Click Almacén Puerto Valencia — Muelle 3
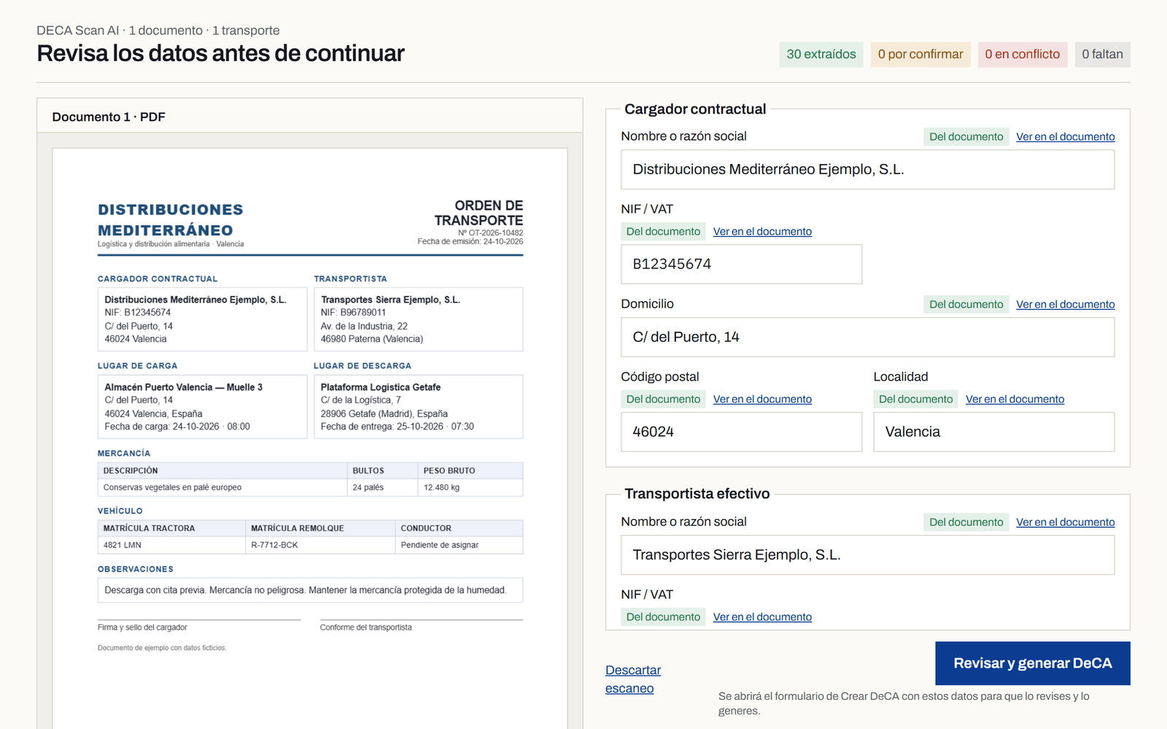1167x729 pixels. click(183, 387)
